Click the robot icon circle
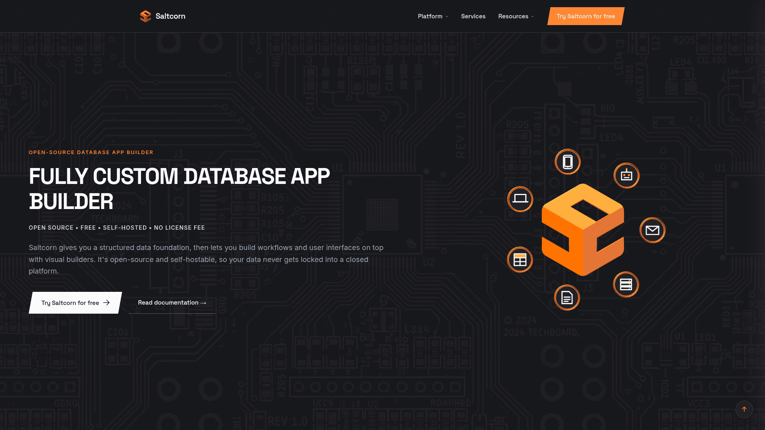The height and width of the screenshot is (430, 765). pos(626,176)
